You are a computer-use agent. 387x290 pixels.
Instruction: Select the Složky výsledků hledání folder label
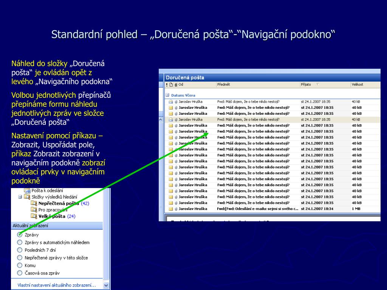[54, 197]
